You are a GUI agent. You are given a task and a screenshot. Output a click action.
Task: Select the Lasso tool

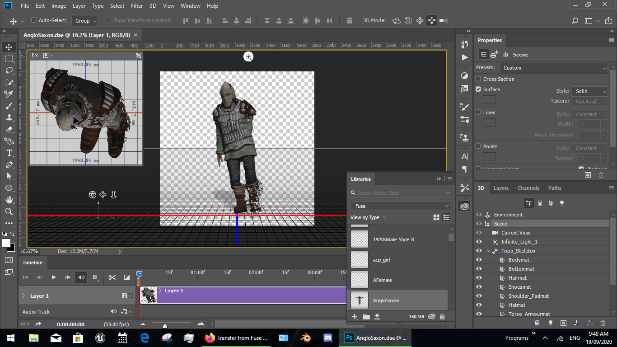point(9,70)
